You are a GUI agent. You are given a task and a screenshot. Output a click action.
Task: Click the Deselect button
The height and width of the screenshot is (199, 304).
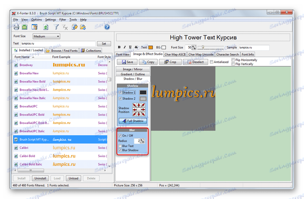point(195,62)
